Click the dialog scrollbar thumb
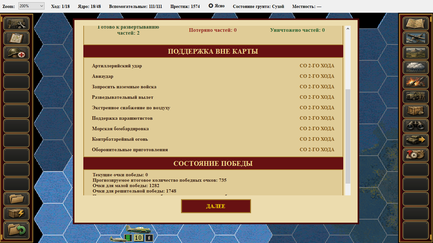 tap(348, 137)
